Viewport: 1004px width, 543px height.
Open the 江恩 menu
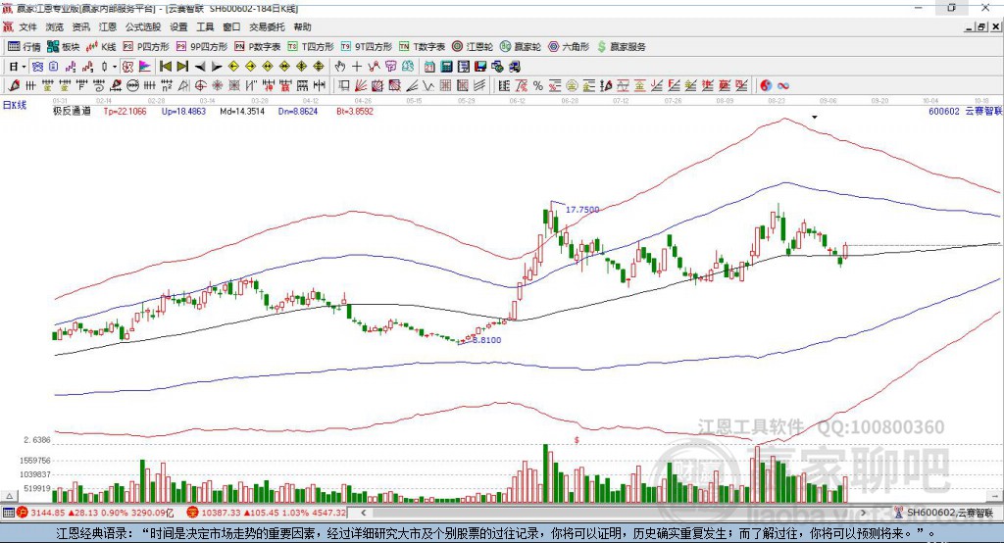108,26
